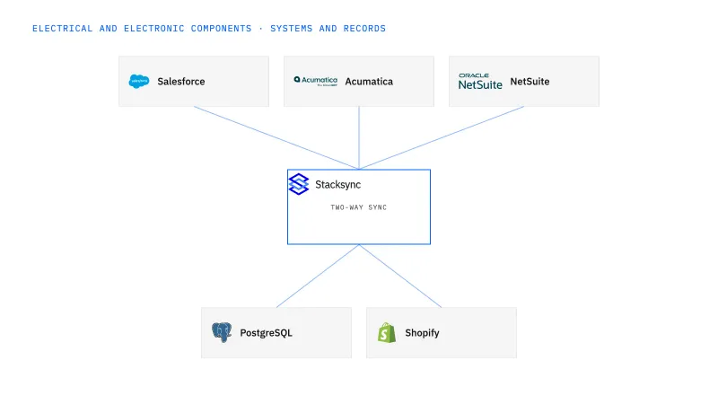Select the PostgreSQL label text
This screenshot has width=718, height=404.
(266, 333)
